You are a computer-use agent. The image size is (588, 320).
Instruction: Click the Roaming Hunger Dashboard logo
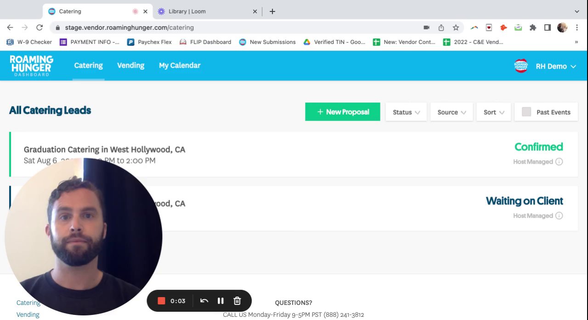31,66
